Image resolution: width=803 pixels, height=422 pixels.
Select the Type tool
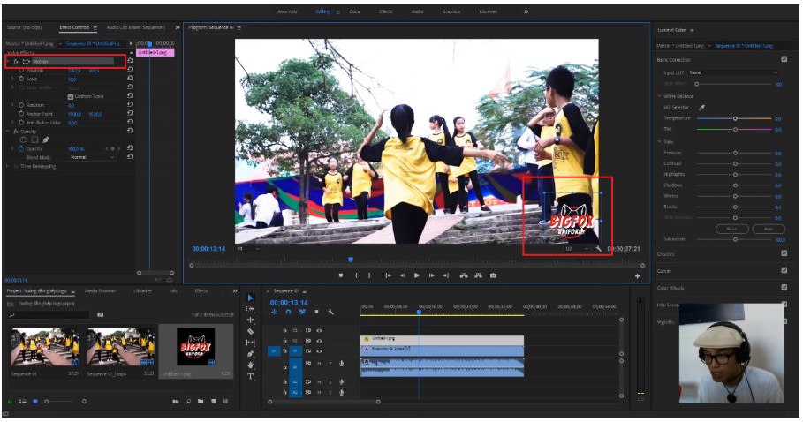pyautogui.click(x=250, y=376)
